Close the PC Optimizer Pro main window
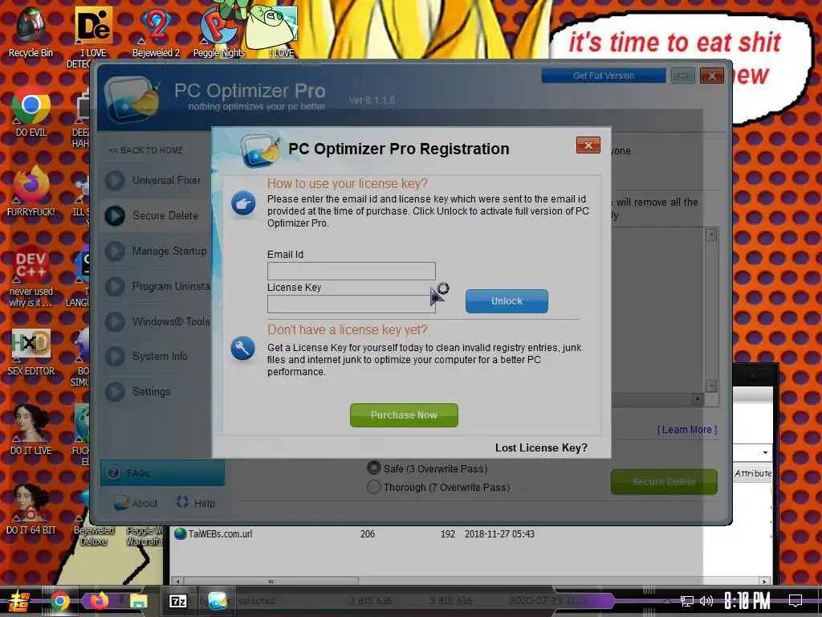Viewport: 822px width, 617px height. point(712,76)
